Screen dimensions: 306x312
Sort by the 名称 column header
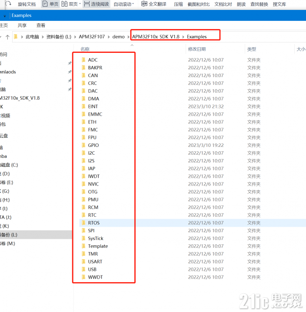(85, 49)
